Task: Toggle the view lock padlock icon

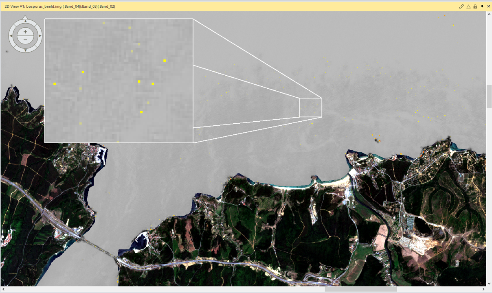Action: [x=475, y=6]
